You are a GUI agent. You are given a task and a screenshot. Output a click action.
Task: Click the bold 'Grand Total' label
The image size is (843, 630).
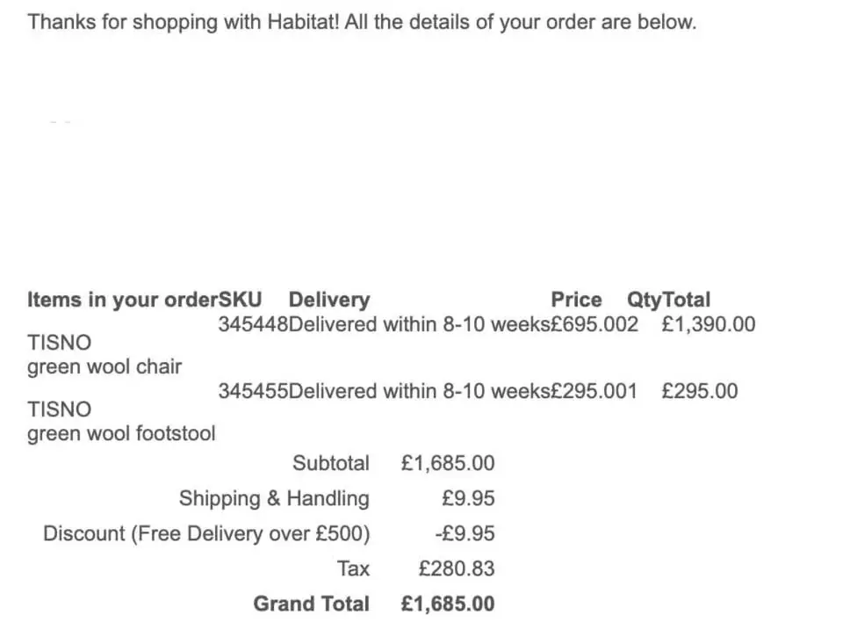click(x=311, y=604)
